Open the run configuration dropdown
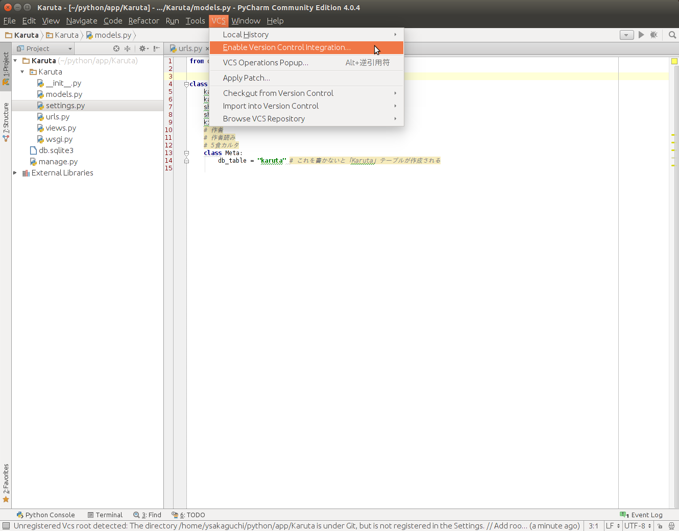 click(x=626, y=35)
